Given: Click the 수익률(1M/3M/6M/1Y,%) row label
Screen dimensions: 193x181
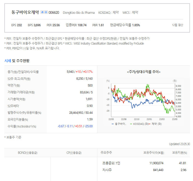Looking at the screenshot, I should pyautogui.click(x=22, y=127).
